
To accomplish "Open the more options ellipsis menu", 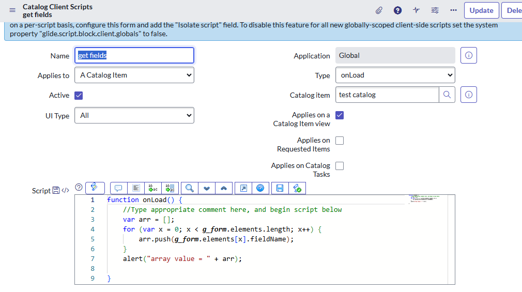I will (453, 10).
